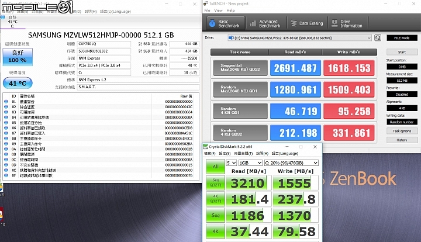Click the status circle for attribute 08
421x242 pixels.
pyautogui.click(x=6, y=139)
